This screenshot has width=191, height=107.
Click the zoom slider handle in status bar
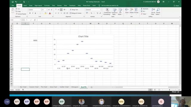pyautogui.click(x=170, y=90)
